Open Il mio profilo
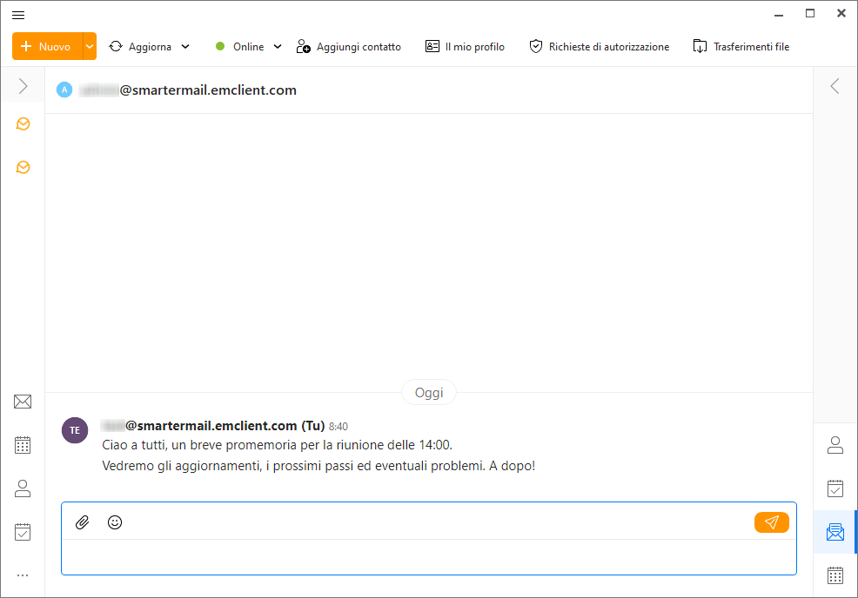The image size is (858, 598). (x=465, y=47)
